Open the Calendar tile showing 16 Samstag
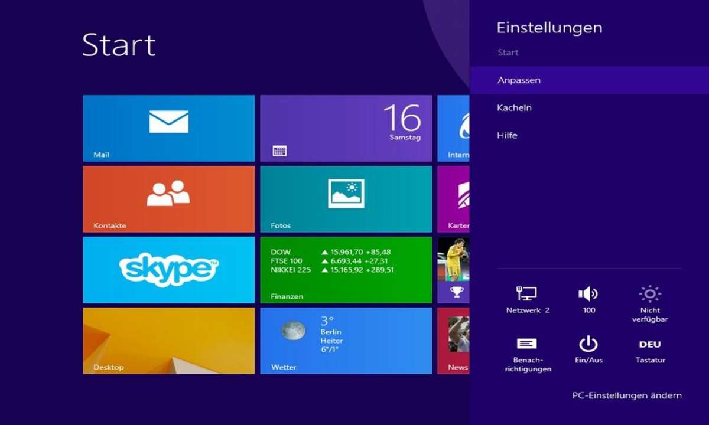The width and height of the screenshot is (709, 425). (346, 128)
